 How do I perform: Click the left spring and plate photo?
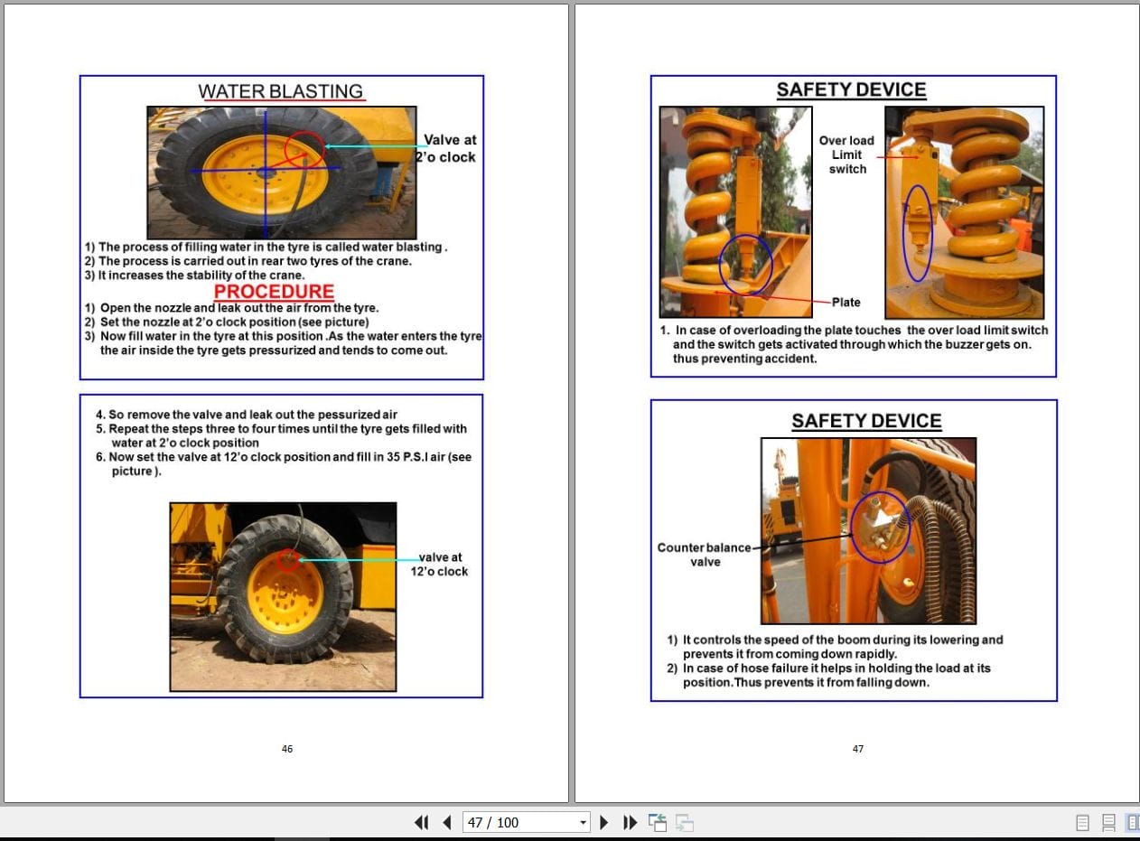[x=734, y=212]
